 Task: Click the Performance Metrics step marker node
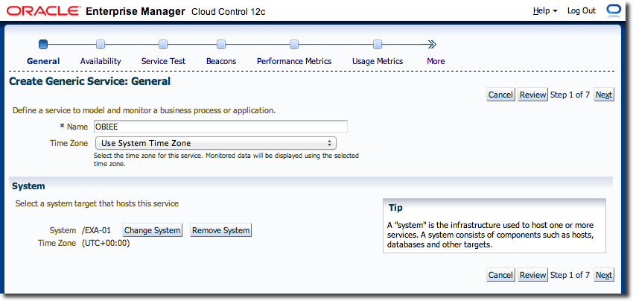(294, 44)
